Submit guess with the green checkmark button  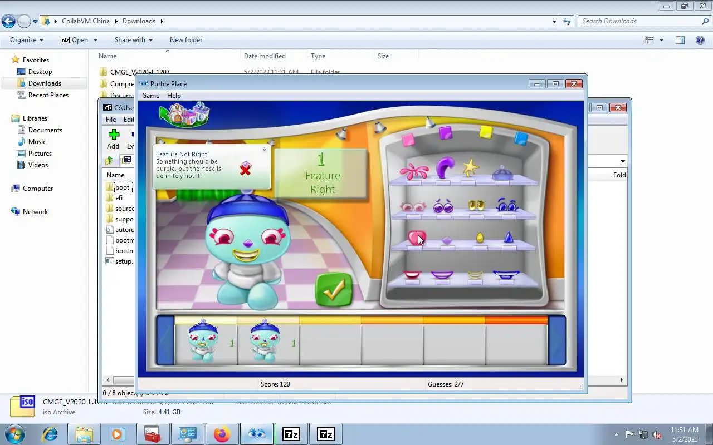pyautogui.click(x=334, y=290)
